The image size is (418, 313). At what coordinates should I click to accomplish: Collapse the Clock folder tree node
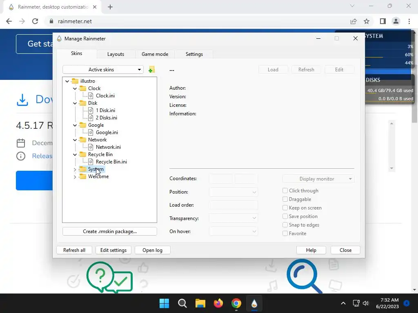pos(75,88)
